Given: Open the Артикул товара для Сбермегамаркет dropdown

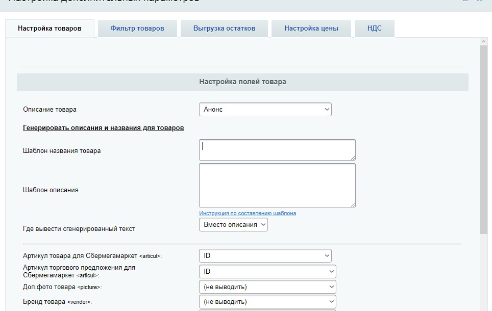Looking at the screenshot, I should [265, 256].
